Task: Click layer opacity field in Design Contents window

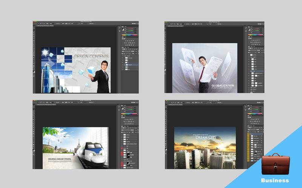Action: click(136, 52)
